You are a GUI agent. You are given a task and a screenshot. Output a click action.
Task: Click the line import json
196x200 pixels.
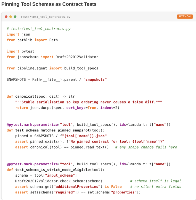[x=18, y=34]
